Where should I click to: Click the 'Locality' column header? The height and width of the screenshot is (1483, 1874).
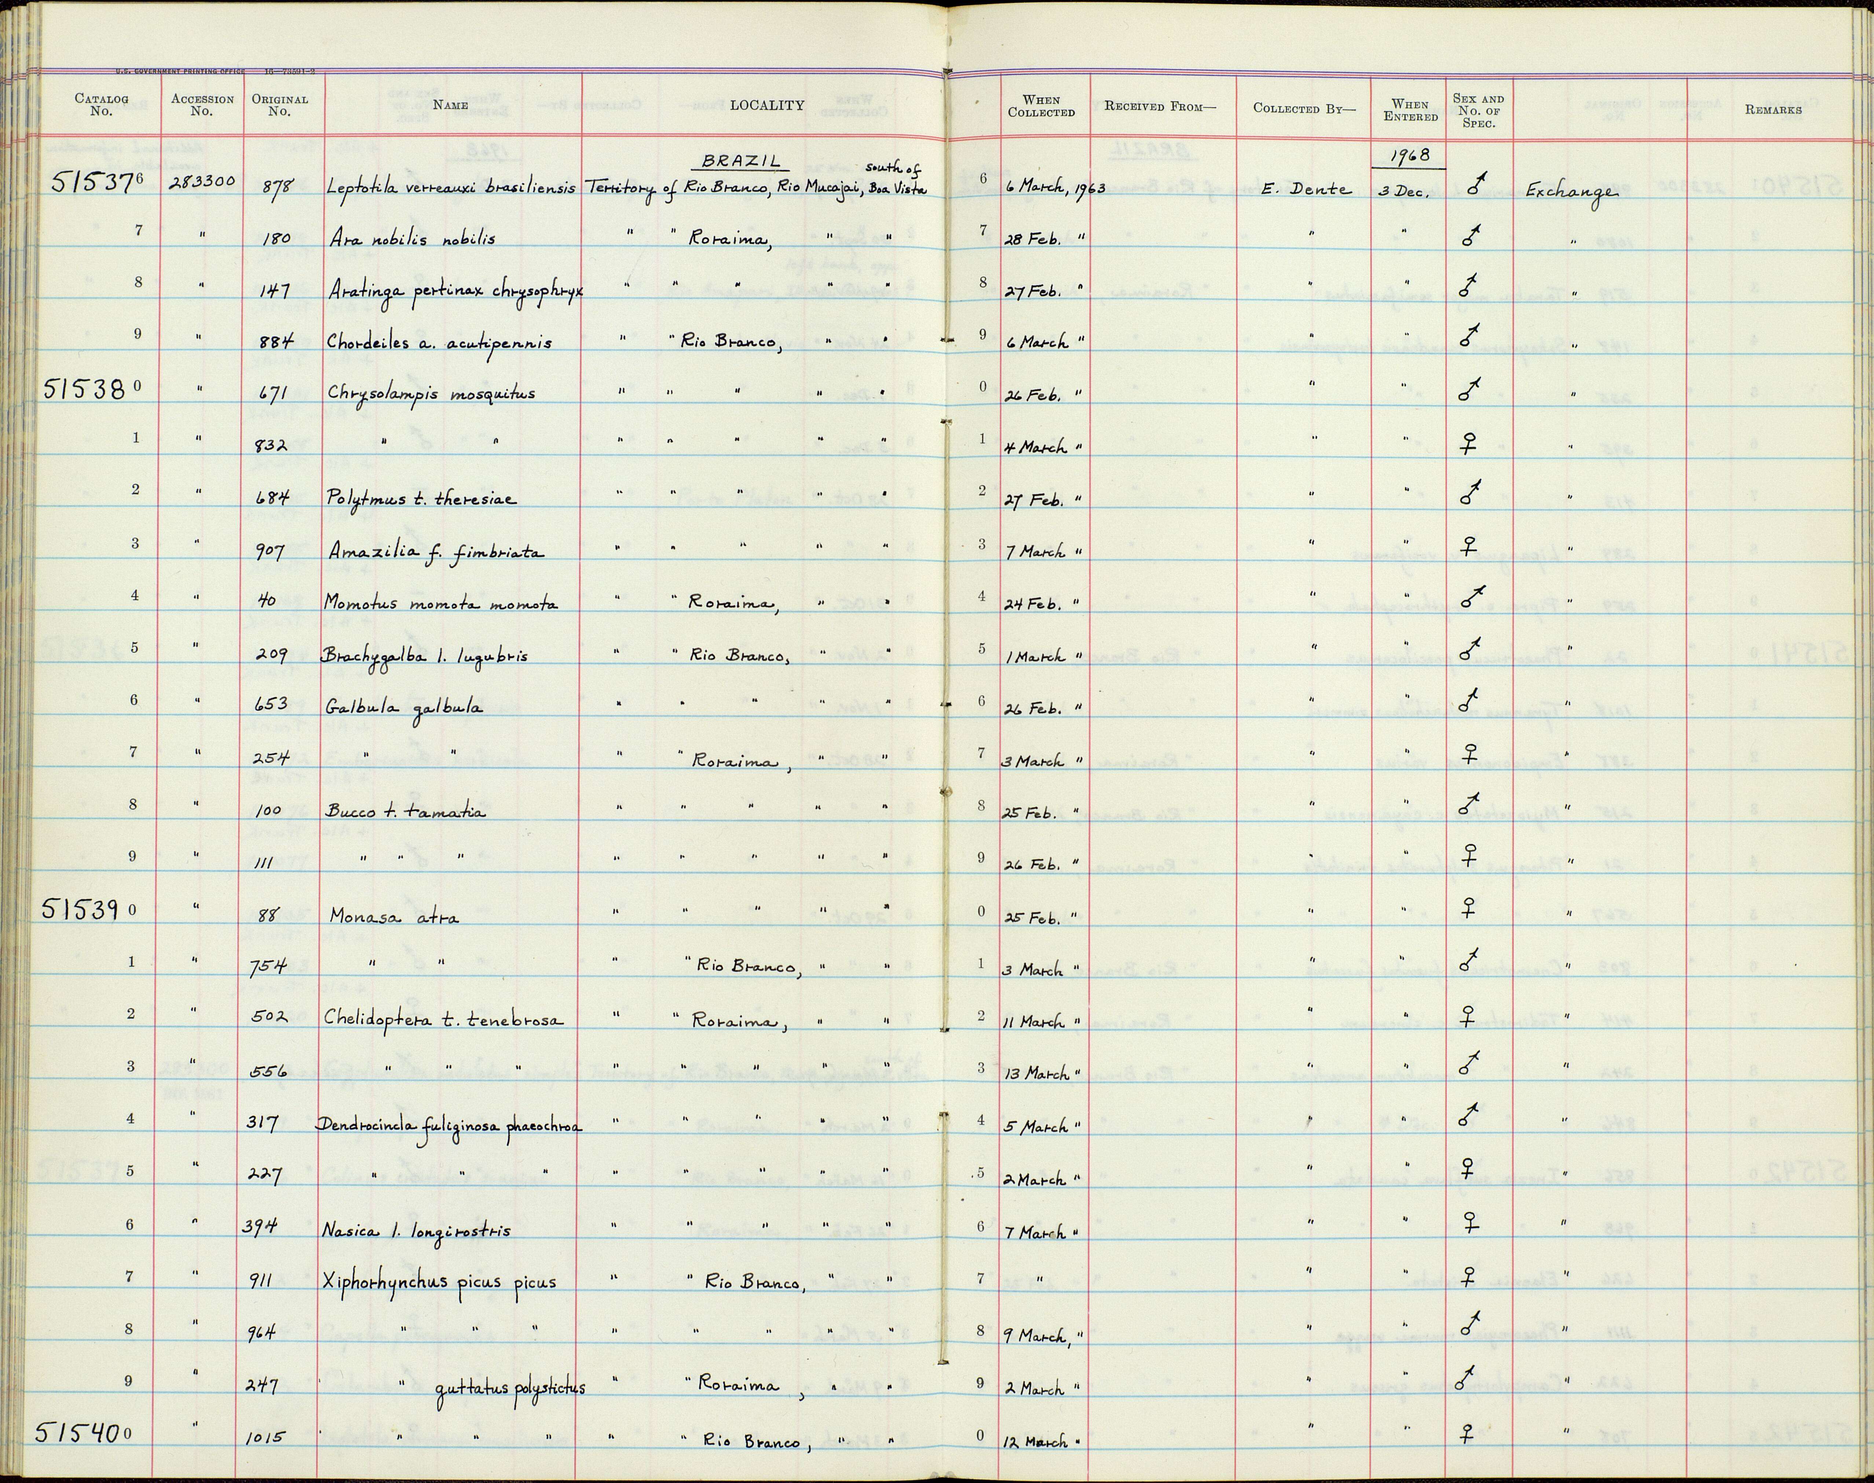(x=766, y=105)
